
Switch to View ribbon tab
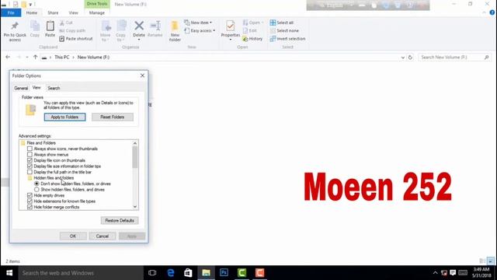73,12
